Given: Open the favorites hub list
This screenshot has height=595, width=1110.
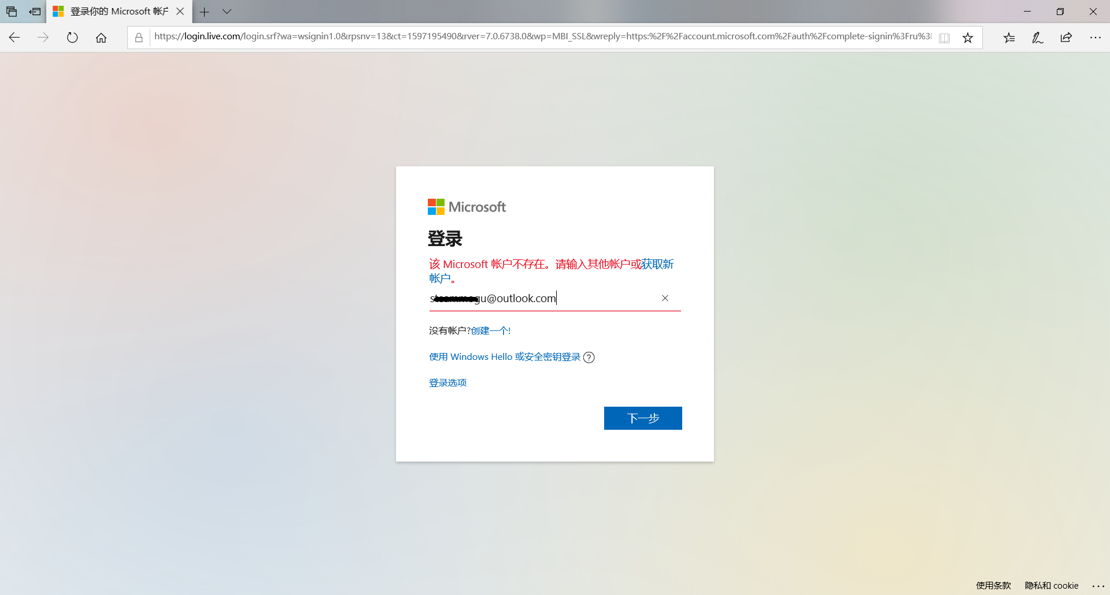Looking at the screenshot, I should pyautogui.click(x=1009, y=38).
